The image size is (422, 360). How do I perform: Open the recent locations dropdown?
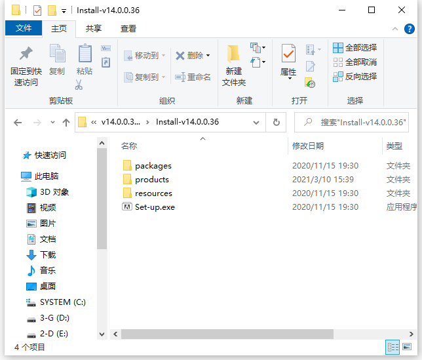click(x=52, y=123)
